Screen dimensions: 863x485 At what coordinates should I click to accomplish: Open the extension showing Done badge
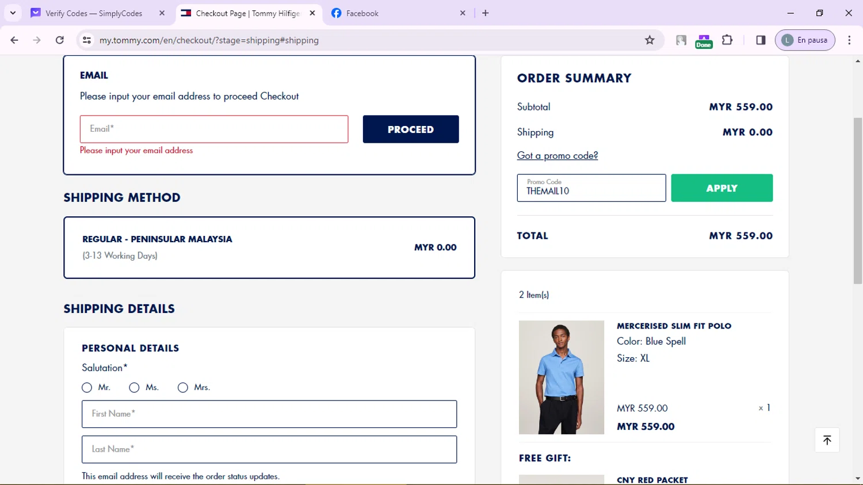[704, 41]
